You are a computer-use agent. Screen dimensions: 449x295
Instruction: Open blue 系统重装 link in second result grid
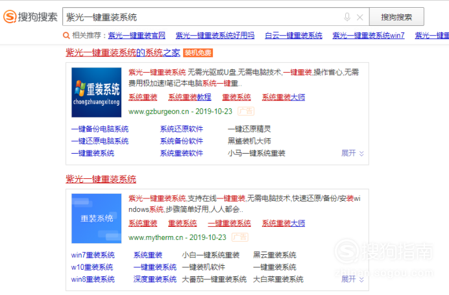(x=148, y=255)
